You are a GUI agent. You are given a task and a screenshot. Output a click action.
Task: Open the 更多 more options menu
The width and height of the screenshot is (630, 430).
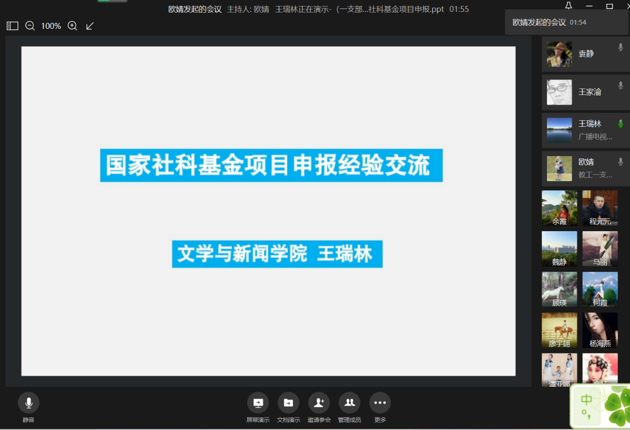(380, 403)
